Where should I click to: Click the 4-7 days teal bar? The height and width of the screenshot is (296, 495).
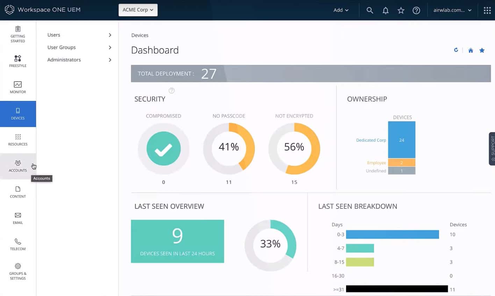coord(360,248)
